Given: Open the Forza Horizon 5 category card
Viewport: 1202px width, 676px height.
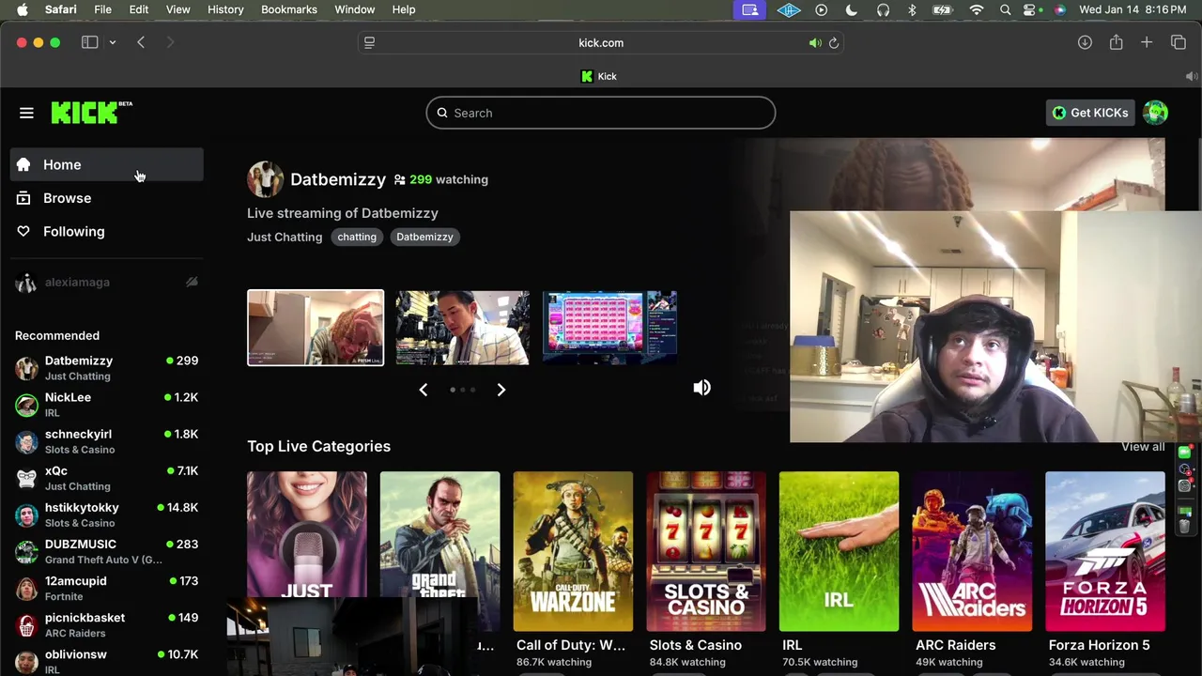Looking at the screenshot, I should click(1105, 550).
